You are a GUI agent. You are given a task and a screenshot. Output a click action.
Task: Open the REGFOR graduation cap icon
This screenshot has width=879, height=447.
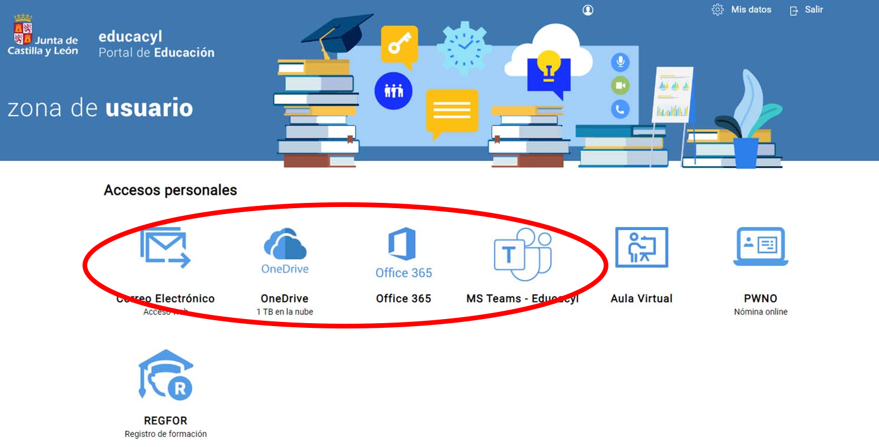pyautogui.click(x=166, y=375)
